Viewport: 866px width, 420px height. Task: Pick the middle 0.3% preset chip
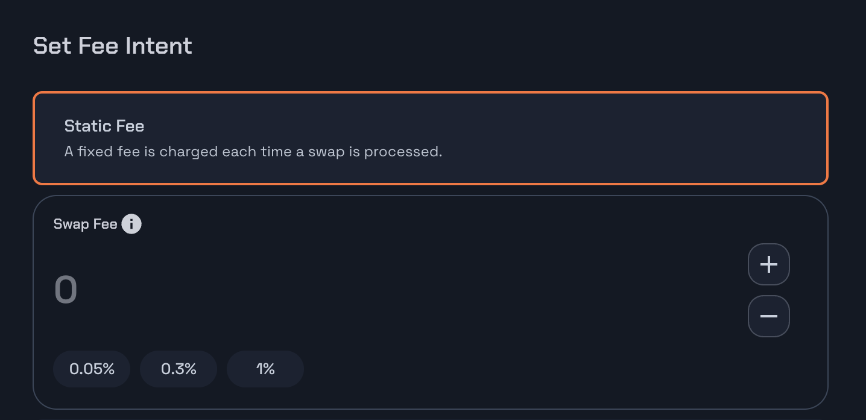point(179,369)
